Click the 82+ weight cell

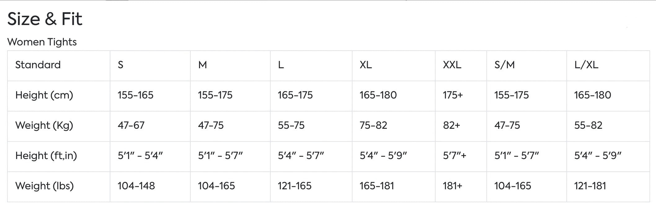tap(451, 125)
